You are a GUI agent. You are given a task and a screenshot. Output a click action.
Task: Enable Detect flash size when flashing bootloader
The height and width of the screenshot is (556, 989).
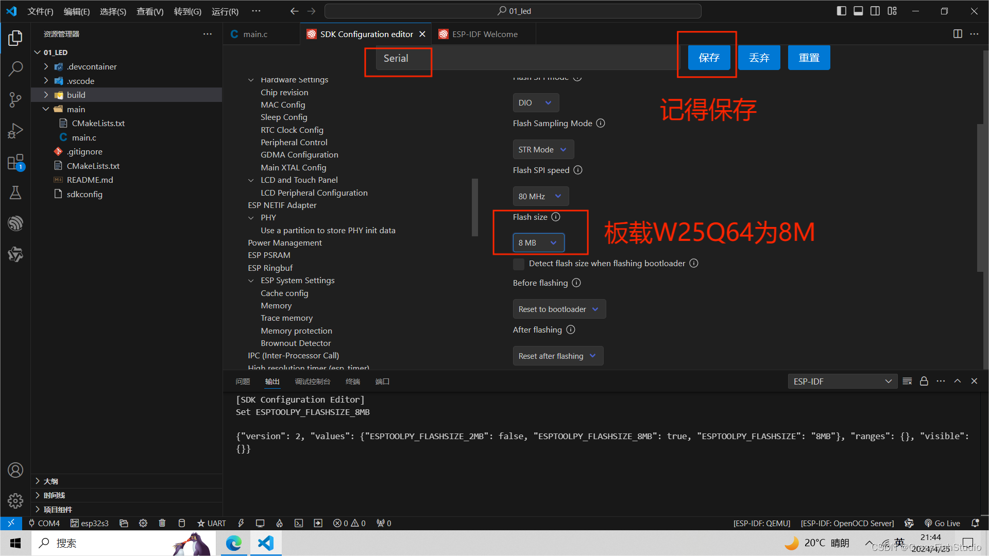tap(519, 264)
